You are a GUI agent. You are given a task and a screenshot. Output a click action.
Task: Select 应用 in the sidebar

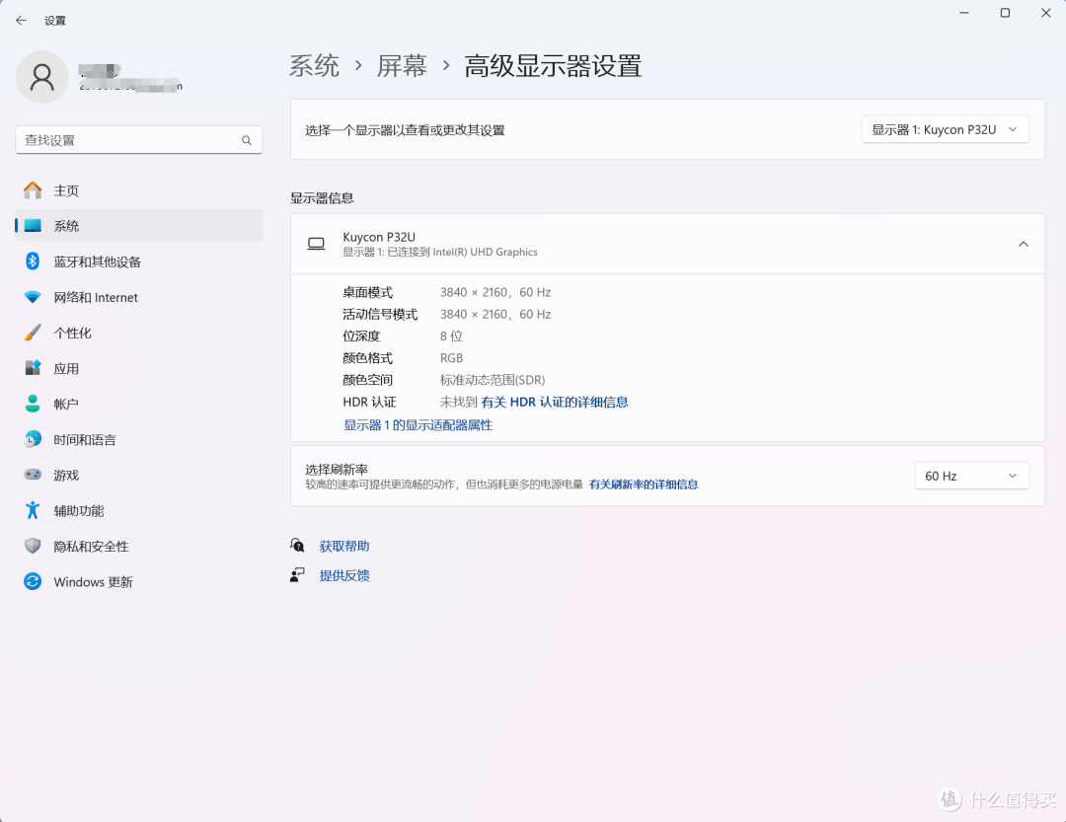[x=139, y=368]
